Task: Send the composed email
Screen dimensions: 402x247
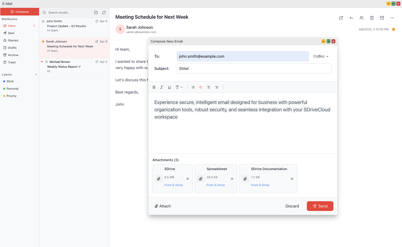Action: click(320, 206)
